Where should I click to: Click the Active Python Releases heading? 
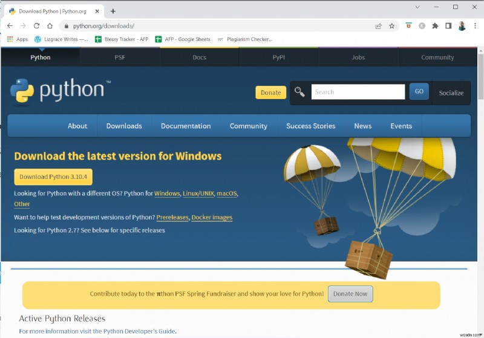click(x=62, y=318)
